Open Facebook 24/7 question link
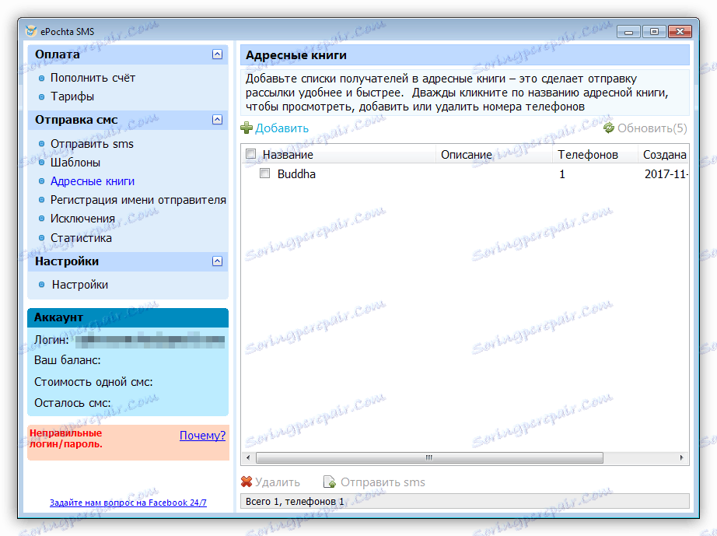Image resolution: width=717 pixels, height=536 pixels. click(x=128, y=503)
